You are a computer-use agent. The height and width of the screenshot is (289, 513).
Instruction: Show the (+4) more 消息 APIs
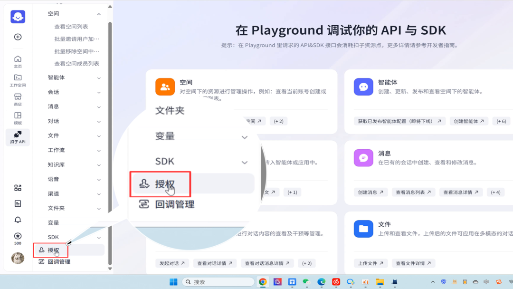[x=495, y=192]
